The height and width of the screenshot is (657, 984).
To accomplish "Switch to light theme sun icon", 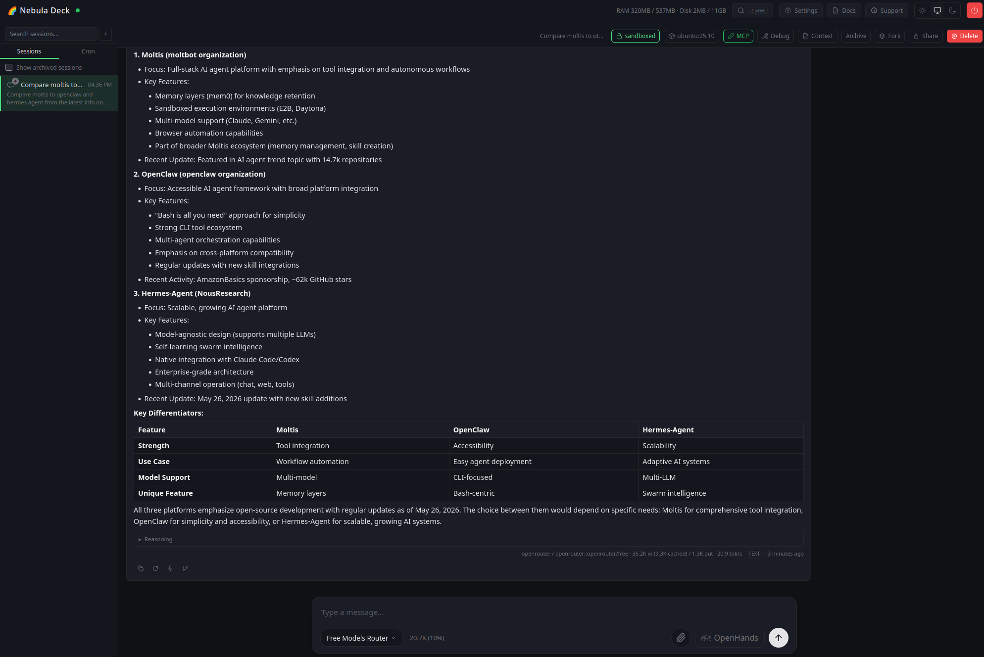I will click(x=923, y=10).
